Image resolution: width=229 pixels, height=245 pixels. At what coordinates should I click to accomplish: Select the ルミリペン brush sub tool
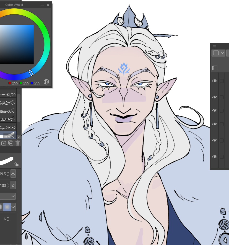coord(8,118)
